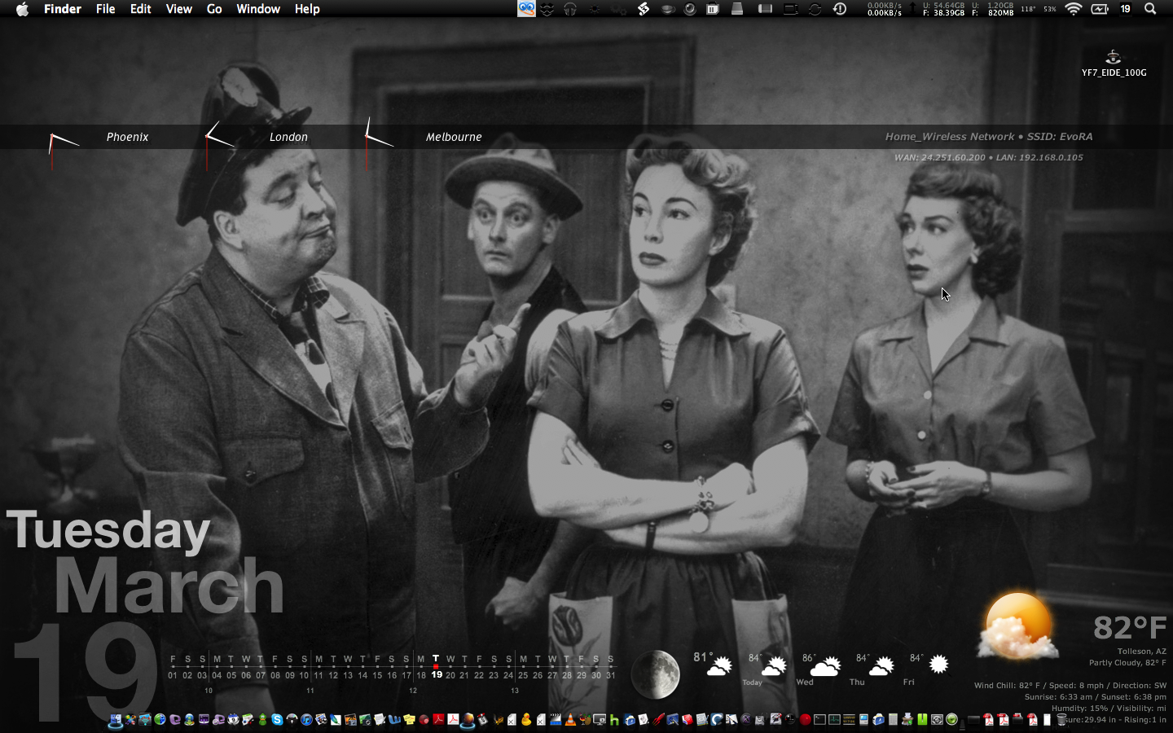Click the WAN: 24.251.60.200 address text
Viewport: 1173px width, 733px height.
point(940,157)
